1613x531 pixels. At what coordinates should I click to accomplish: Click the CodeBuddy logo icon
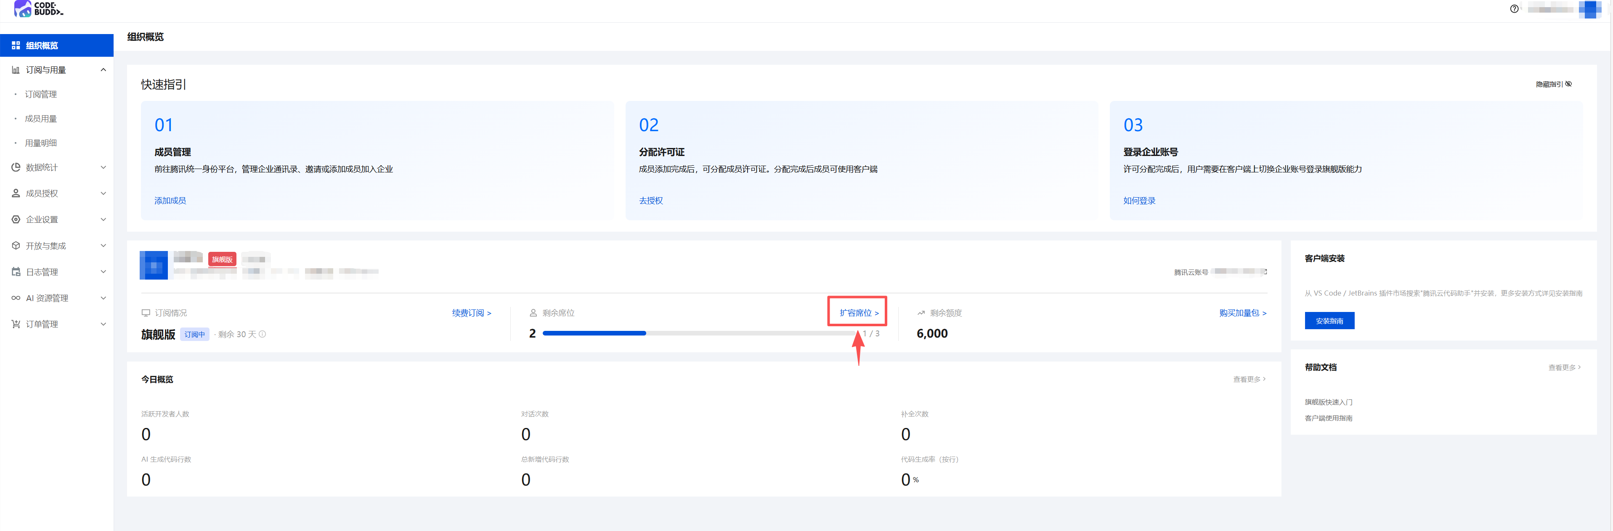[x=23, y=8]
